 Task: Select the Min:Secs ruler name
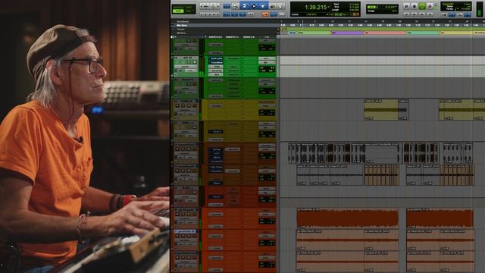click(182, 25)
